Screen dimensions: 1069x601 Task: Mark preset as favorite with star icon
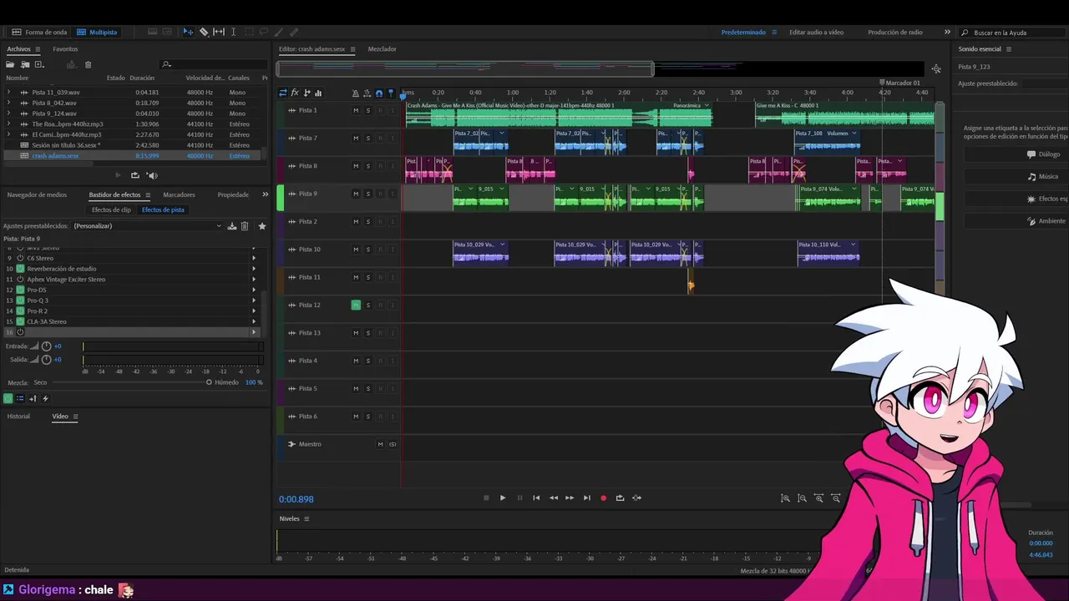(x=262, y=226)
